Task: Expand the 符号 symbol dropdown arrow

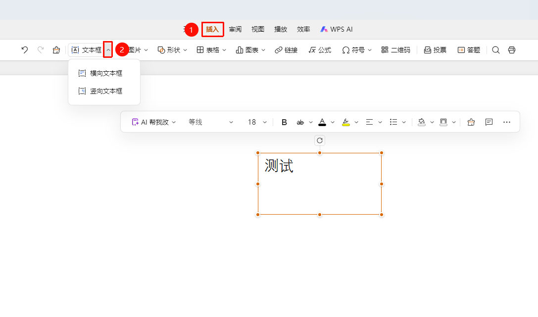Action: point(370,50)
